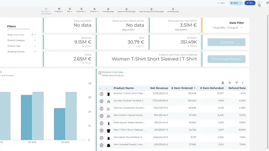269x151 pixels.
Task: Click the Cohorts button
Action: [x=227, y=42]
